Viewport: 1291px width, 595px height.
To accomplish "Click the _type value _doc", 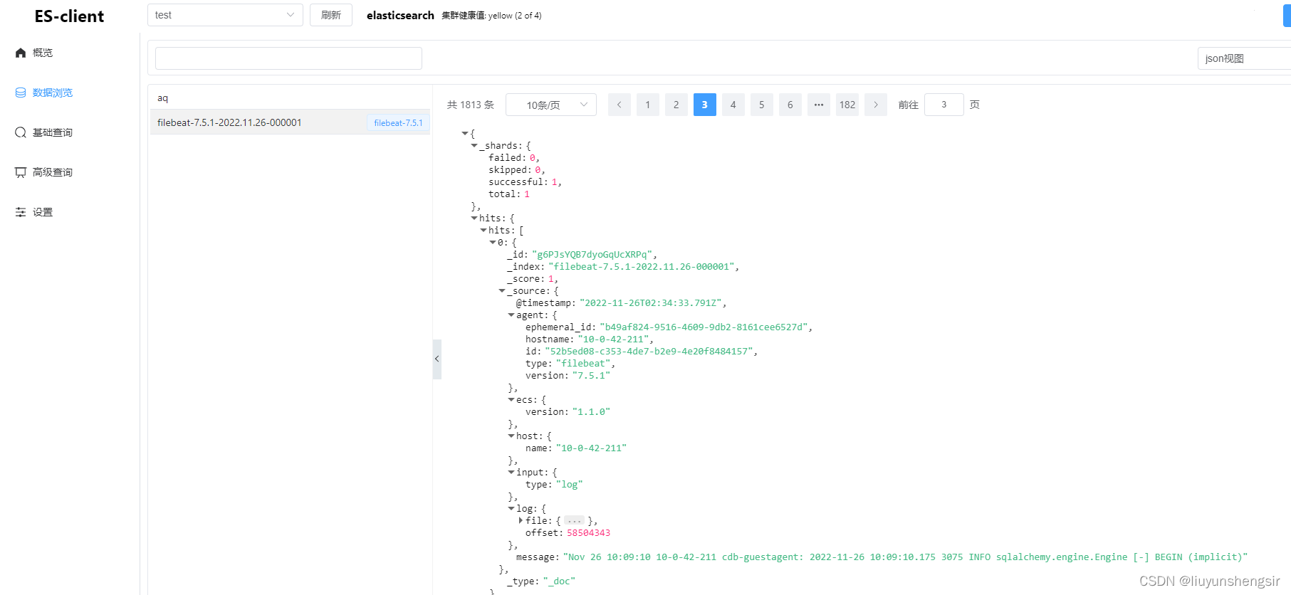I will pos(559,581).
